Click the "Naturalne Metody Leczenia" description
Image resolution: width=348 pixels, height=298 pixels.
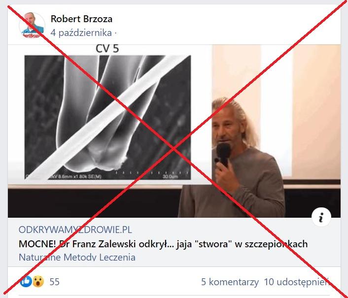(x=77, y=257)
